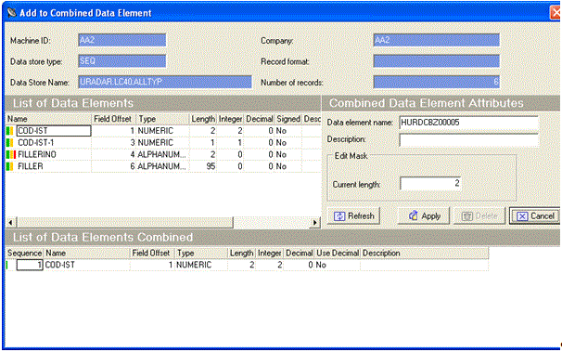Click the Refresh button
562x352 pixels.
click(353, 216)
